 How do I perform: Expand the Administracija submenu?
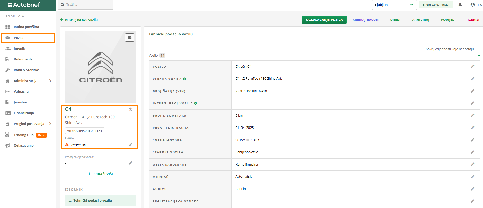[x=50, y=81]
